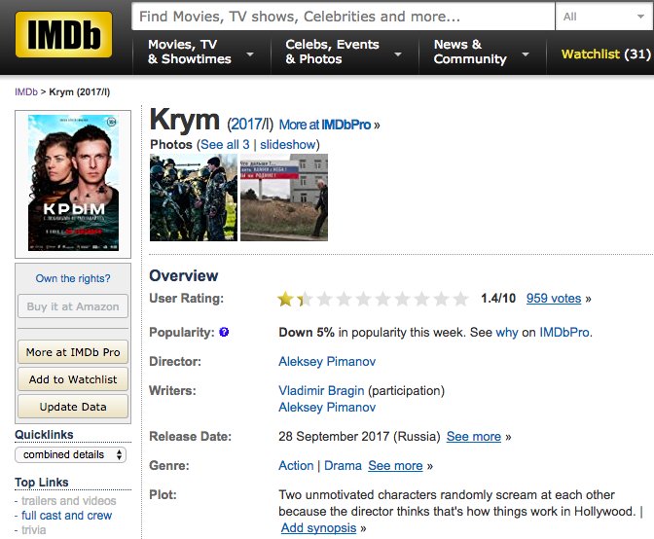
Task: Click the 1.4/10 rating text
Action: click(x=498, y=299)
